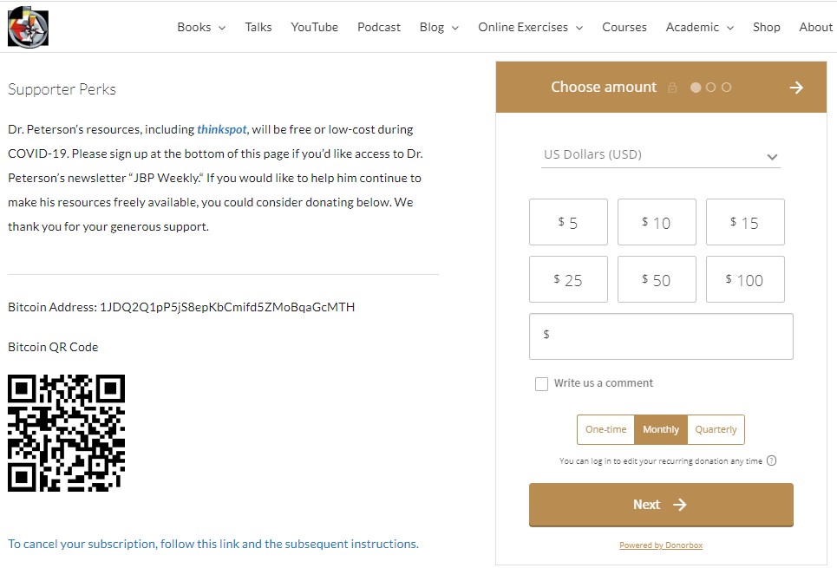The width and height of the screenshot is (837, 568).
Task: Select the Quarterly donation option
Action: [716, 429]
